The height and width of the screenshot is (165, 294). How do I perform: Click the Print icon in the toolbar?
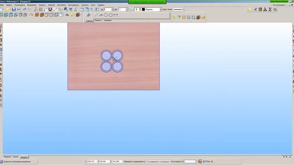pyautogui.click(x=18, y=9)
